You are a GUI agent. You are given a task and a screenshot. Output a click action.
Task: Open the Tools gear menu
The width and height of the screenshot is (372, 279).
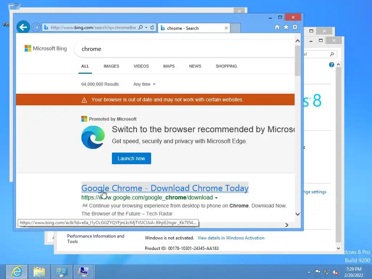[295, 27]
